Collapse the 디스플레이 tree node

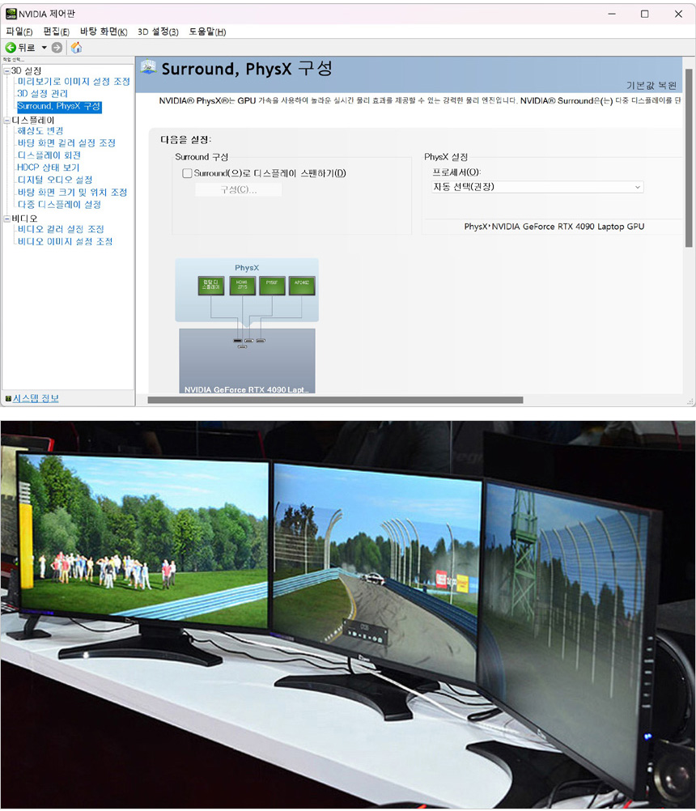point(7,121)
